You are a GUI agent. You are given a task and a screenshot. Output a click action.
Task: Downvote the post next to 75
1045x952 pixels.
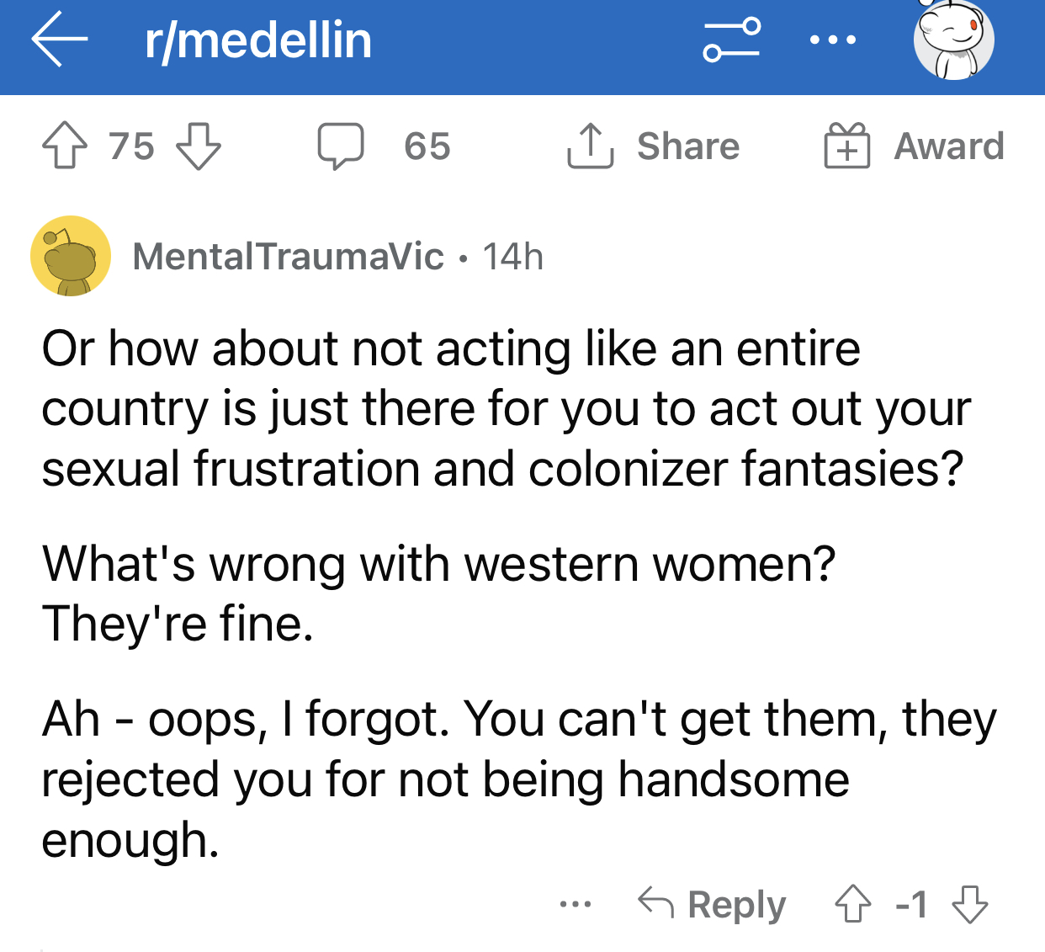pyautogui.click(x=199, y=146)
